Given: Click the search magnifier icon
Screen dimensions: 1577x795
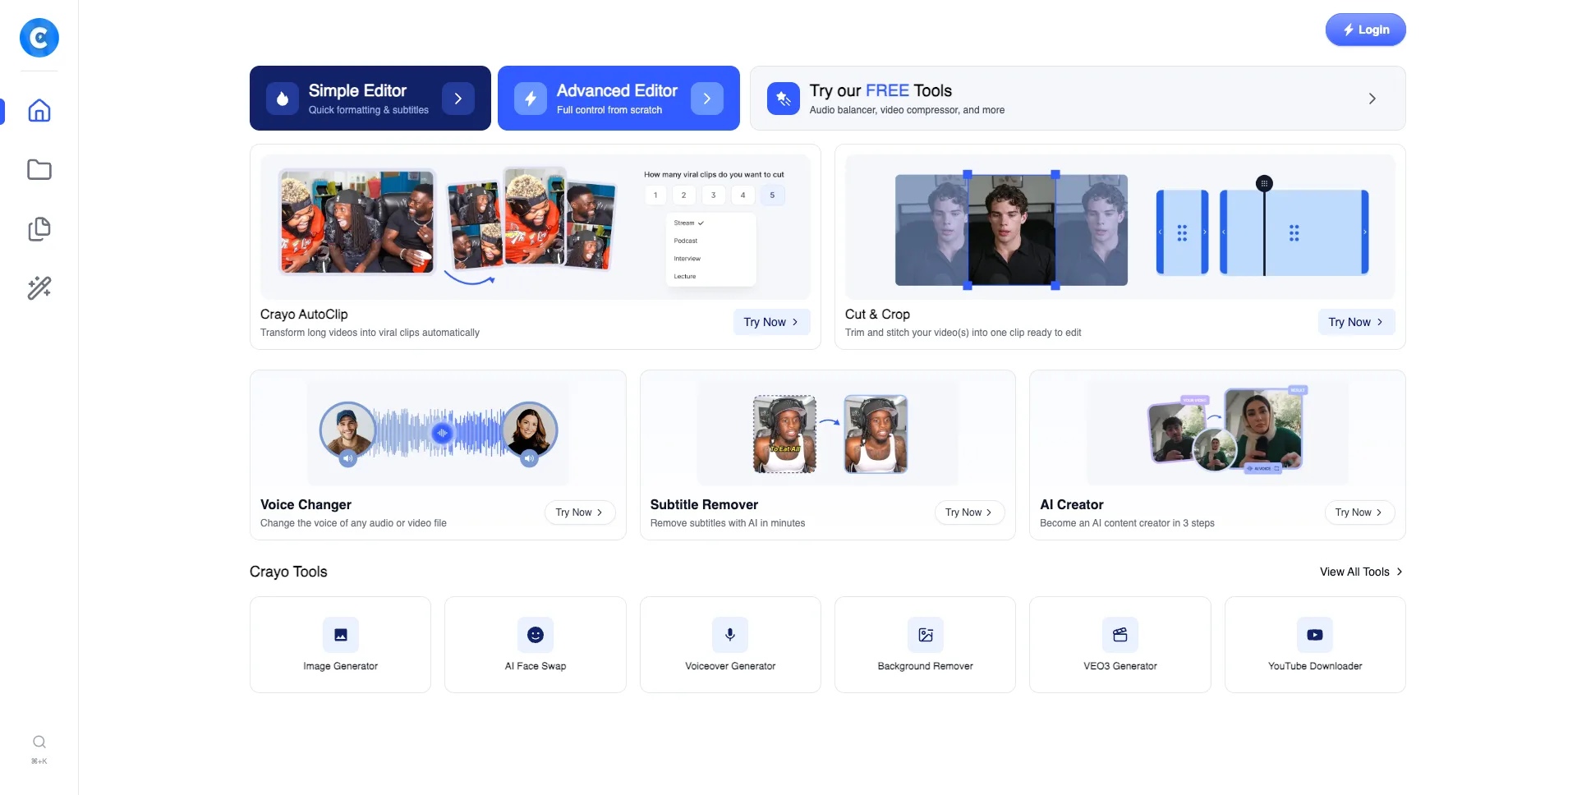Looking at the screenshot, I should click(x=39, y=742).
